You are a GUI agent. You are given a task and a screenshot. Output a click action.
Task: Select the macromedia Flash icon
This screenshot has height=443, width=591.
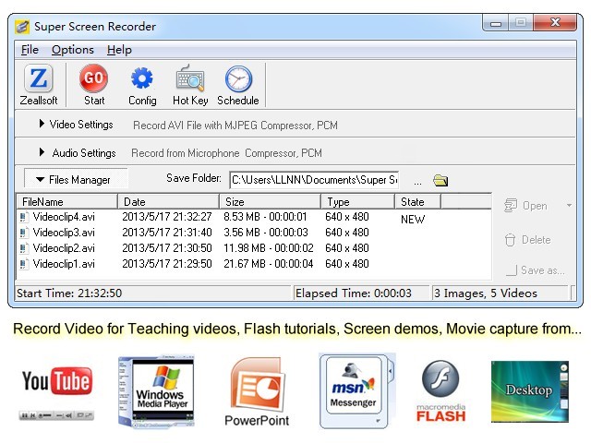click(x=440, y=391)
